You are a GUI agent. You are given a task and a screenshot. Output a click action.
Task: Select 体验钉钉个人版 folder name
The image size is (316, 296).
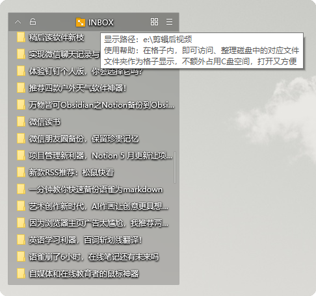pyautogui.click(x=86, y=71)
